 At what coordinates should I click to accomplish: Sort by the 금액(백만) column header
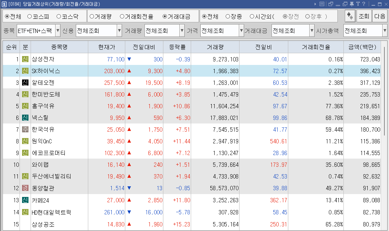click(362, 47)
